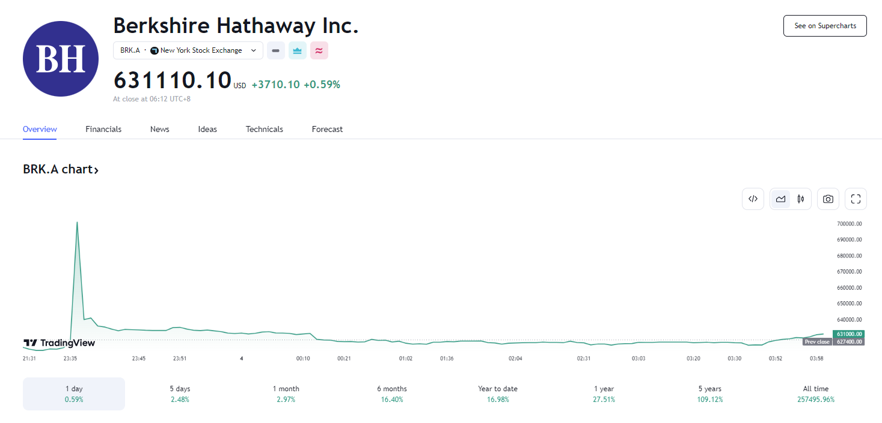Open the Financials tab
This screenshot has height=423, width=882.
point(103,129)
